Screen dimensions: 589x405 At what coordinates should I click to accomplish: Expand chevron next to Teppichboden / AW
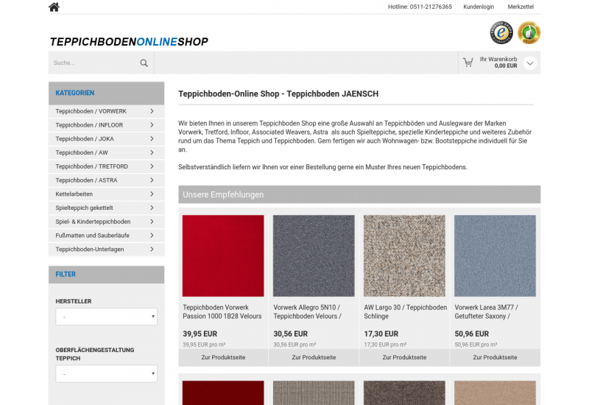coord(152,152)
